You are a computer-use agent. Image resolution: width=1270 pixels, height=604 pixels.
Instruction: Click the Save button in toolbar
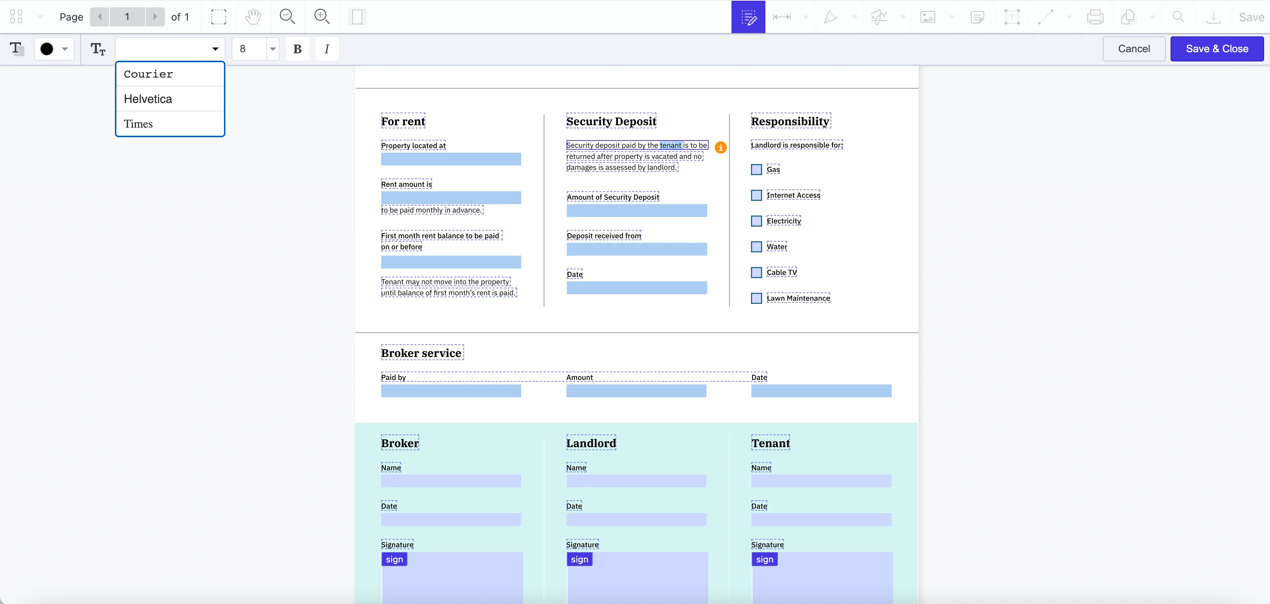click(x=1251, y=17)
